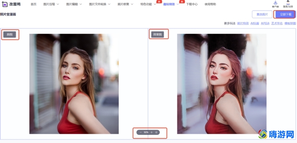Viewport: 297px width, 143px height.
Task: Open the 模板拼图 link
Action: (290, 23)
